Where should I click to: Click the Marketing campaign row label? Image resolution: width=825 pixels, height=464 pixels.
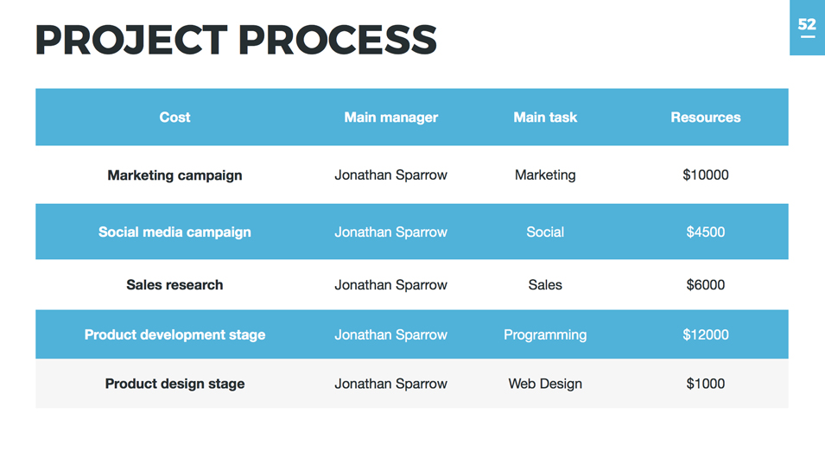[x=175, y=175]
